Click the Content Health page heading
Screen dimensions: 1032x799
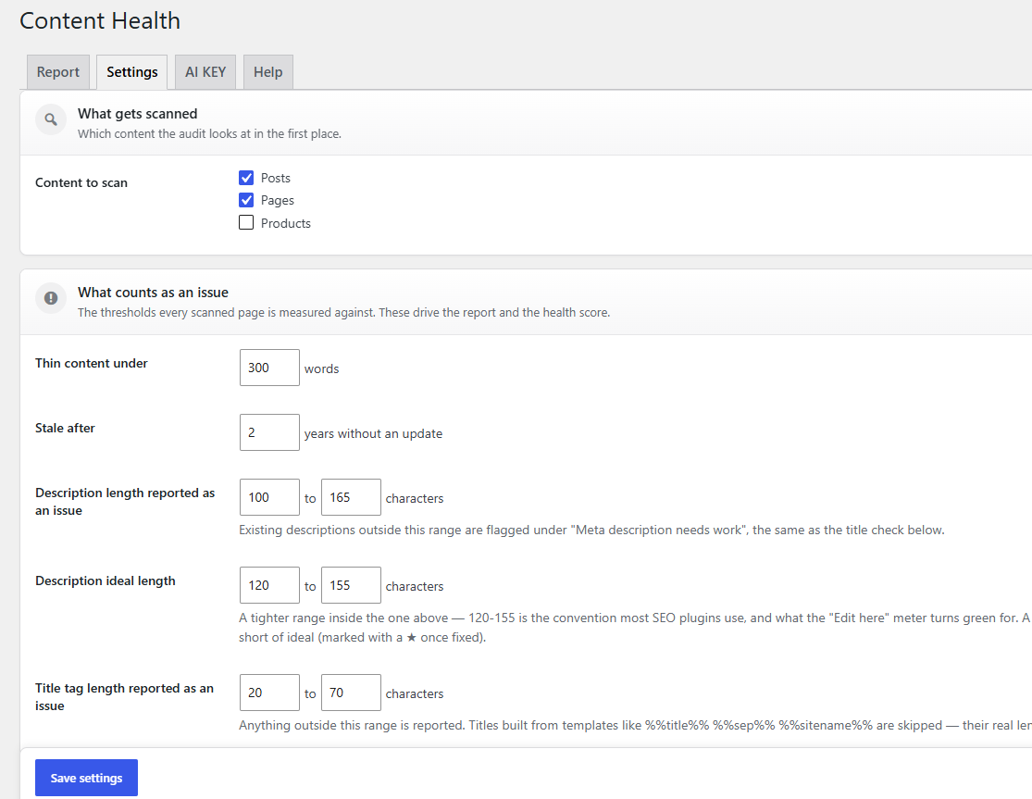pyautogui.click(x=100, y=20)
